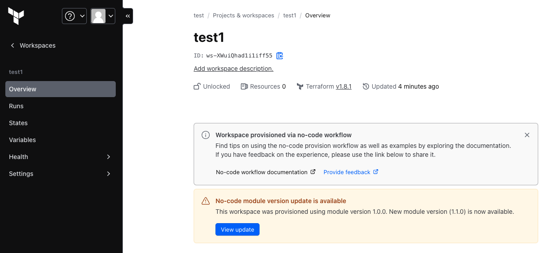Viewport: 544px width, 253px height.
Task: Go back to Workspaces
Action: pos(32,45)
